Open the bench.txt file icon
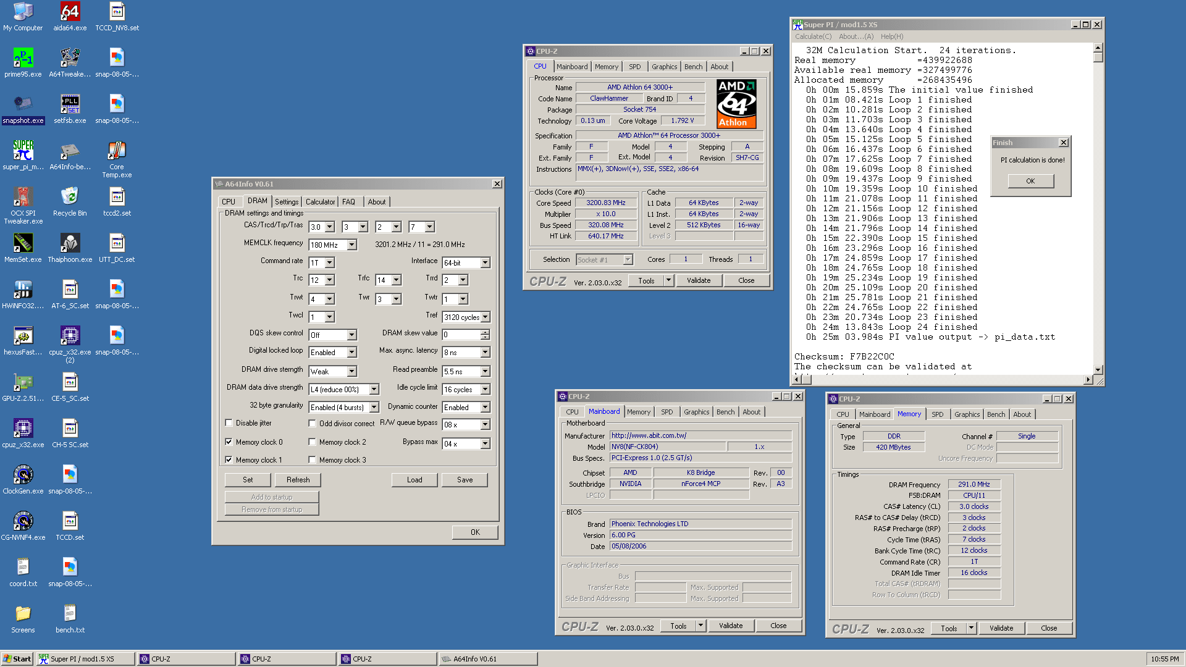Viewport: 1186px width, 667px height. [x=70, y=619]
